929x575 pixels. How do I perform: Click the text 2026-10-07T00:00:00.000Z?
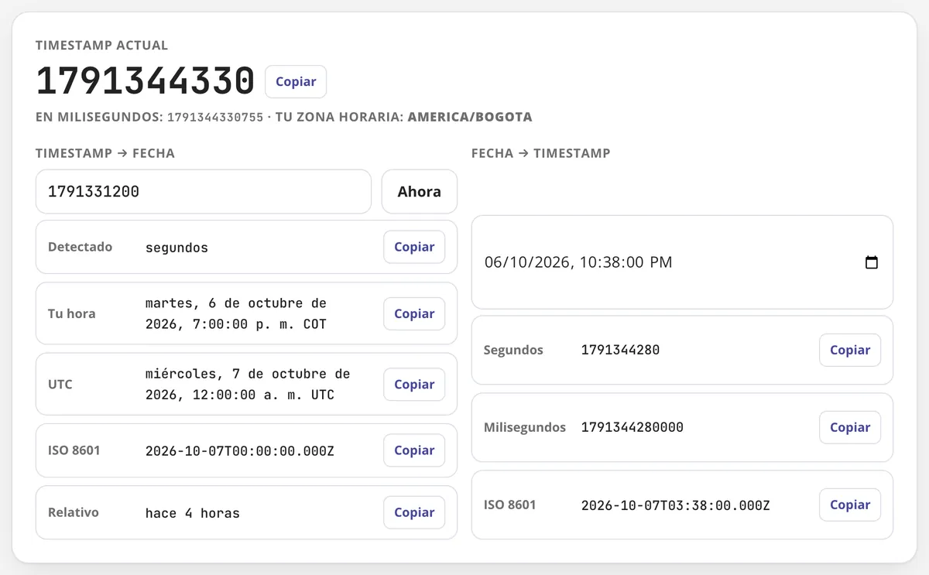[240, 450]
